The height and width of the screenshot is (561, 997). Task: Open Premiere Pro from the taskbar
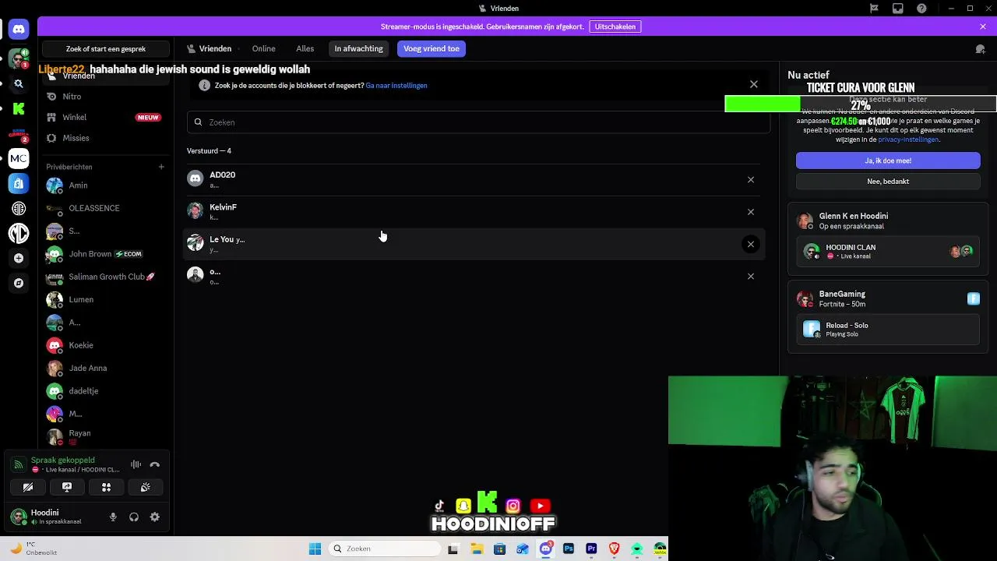tap(591, 549)
